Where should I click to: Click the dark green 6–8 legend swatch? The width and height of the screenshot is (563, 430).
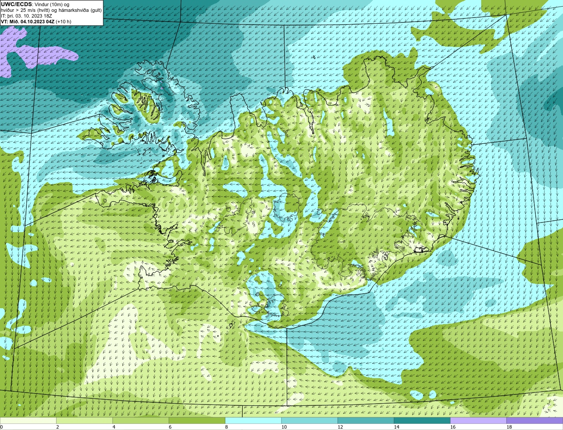197,421
